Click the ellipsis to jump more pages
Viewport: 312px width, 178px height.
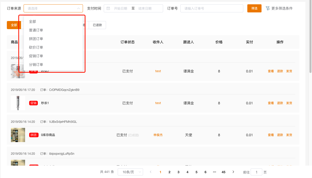[x=214, y=172]
